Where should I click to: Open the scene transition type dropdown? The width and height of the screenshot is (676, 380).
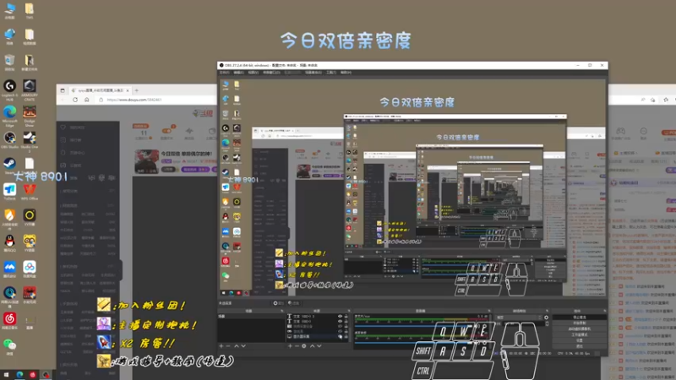click(x=519, y=318)
